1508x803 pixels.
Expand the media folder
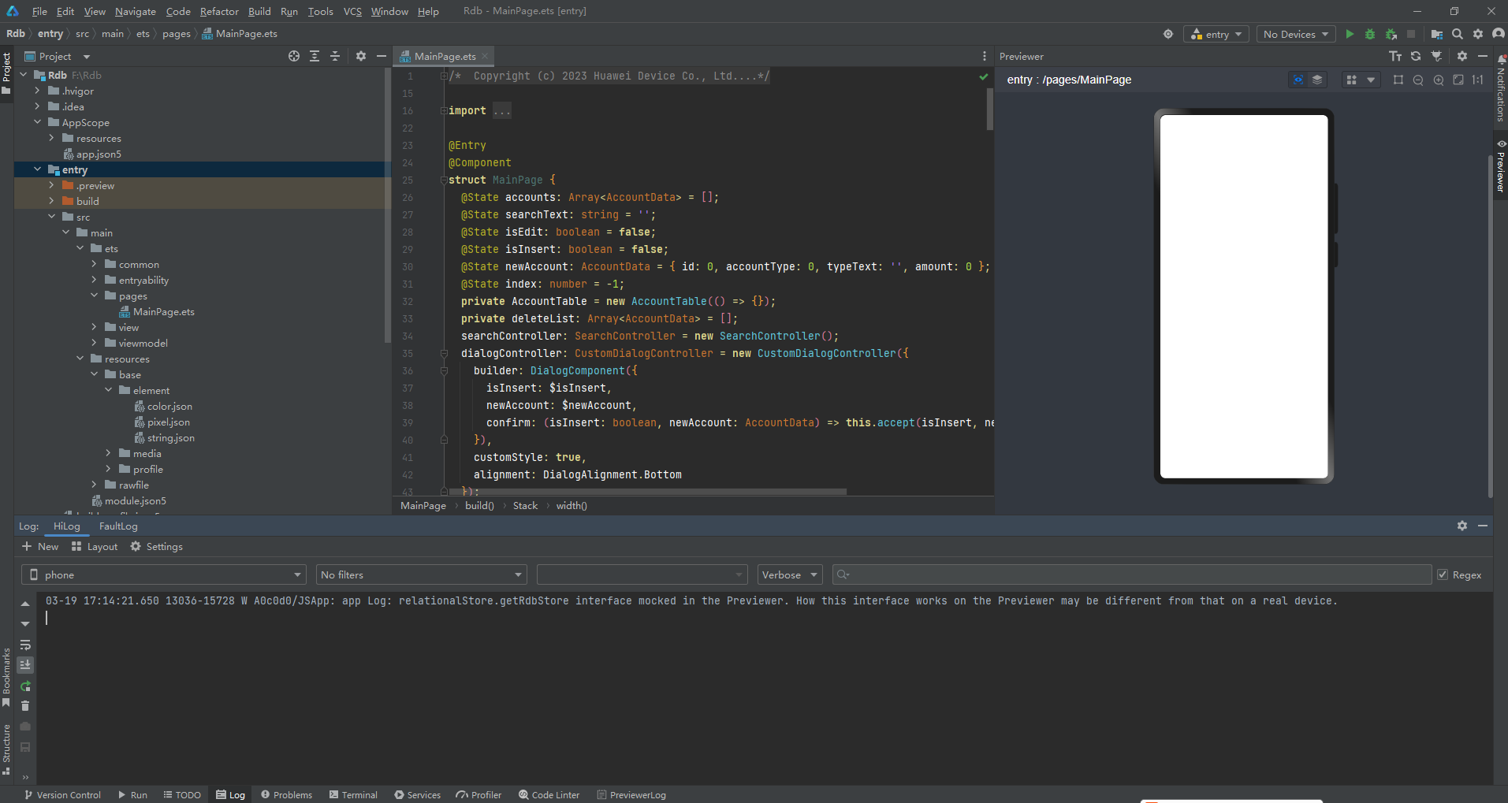tap(108, 453)
